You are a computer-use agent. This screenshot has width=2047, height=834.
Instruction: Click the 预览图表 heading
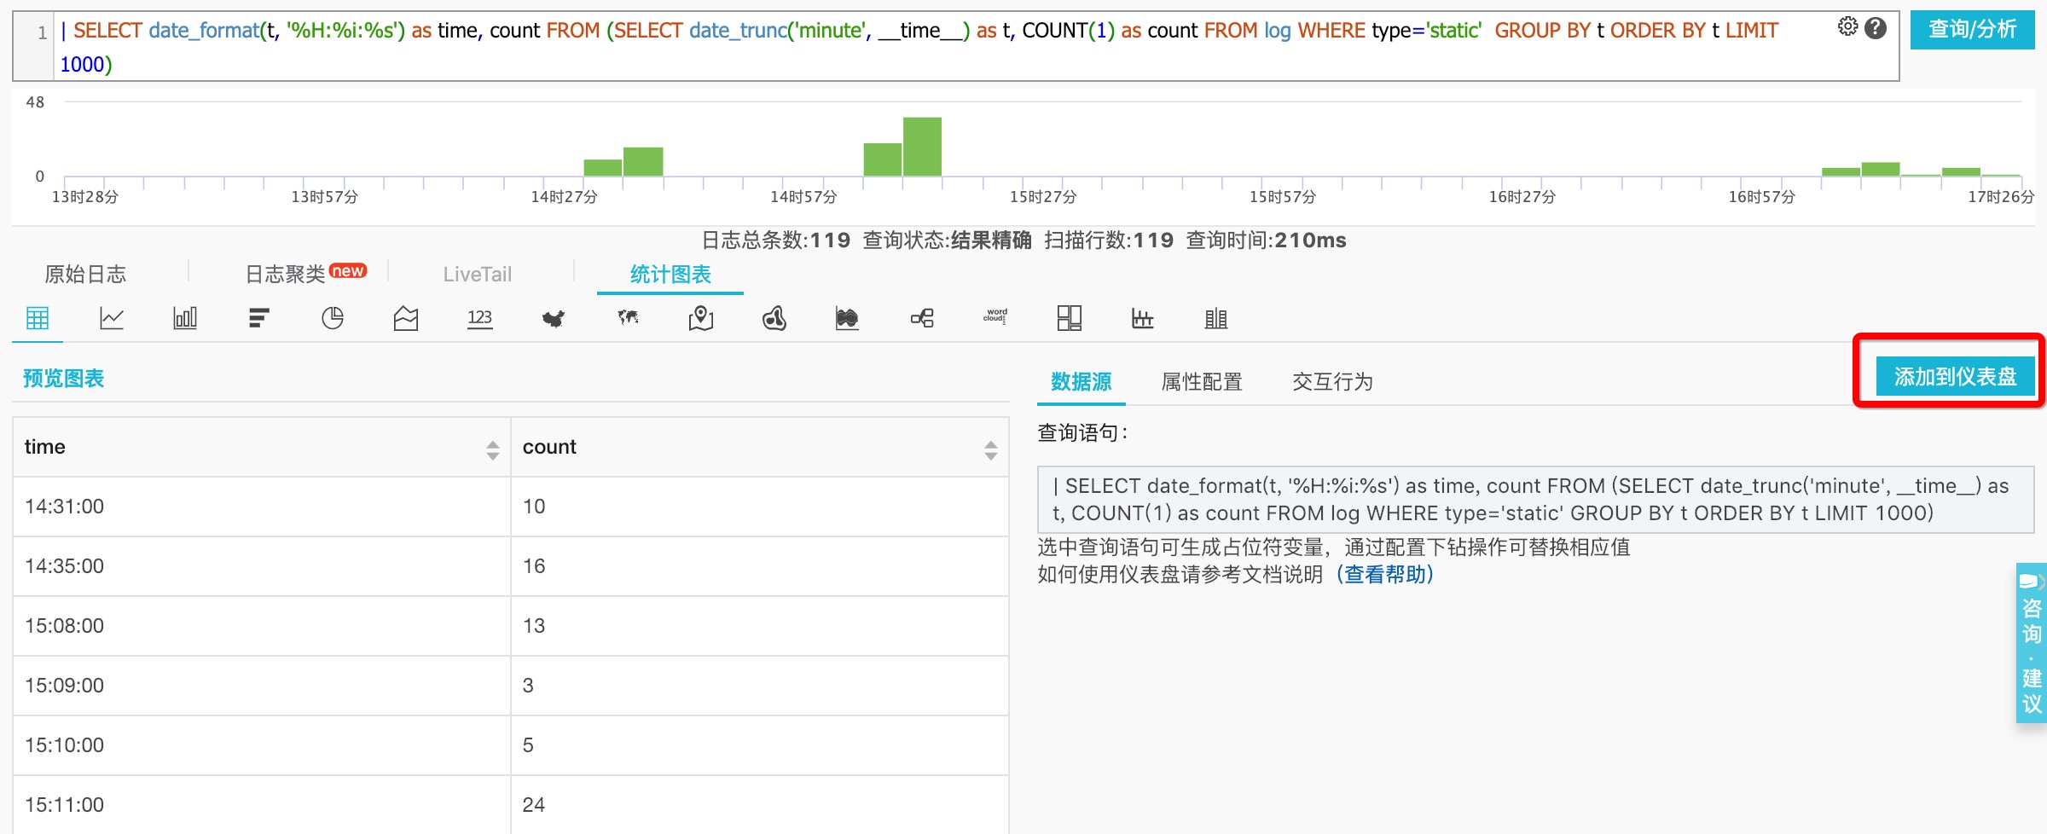[x=64, y=378]
